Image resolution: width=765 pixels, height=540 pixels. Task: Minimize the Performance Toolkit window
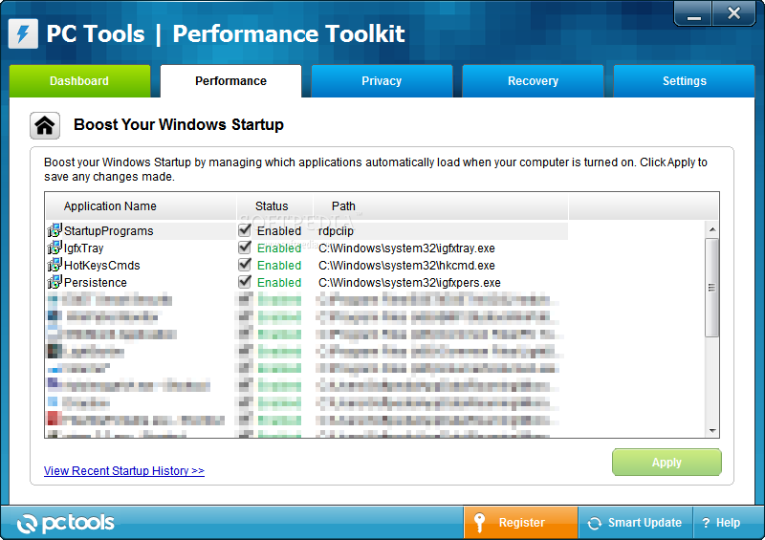[x=693, y=13]
